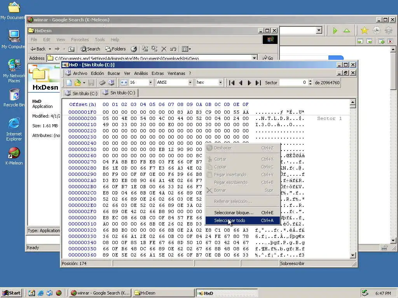Click the HxD save disk icon
Image resolution: width=398 pixels, height=298 pixels.
[91, 83]
